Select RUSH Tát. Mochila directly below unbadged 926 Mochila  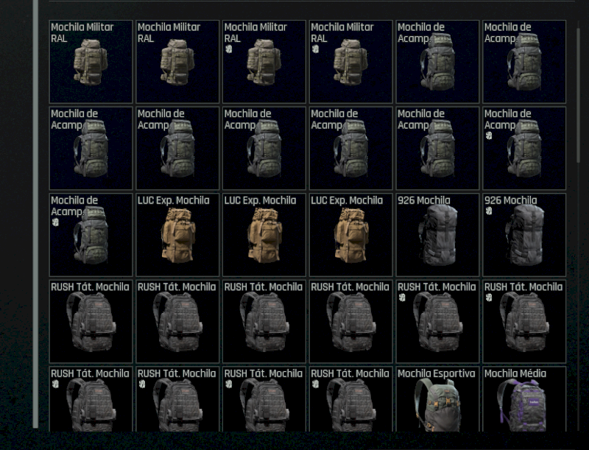pyautogui.click(x=437, y=322)
